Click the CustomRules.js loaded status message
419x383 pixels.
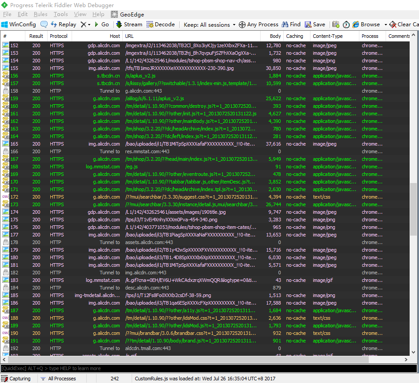point(205,379)
